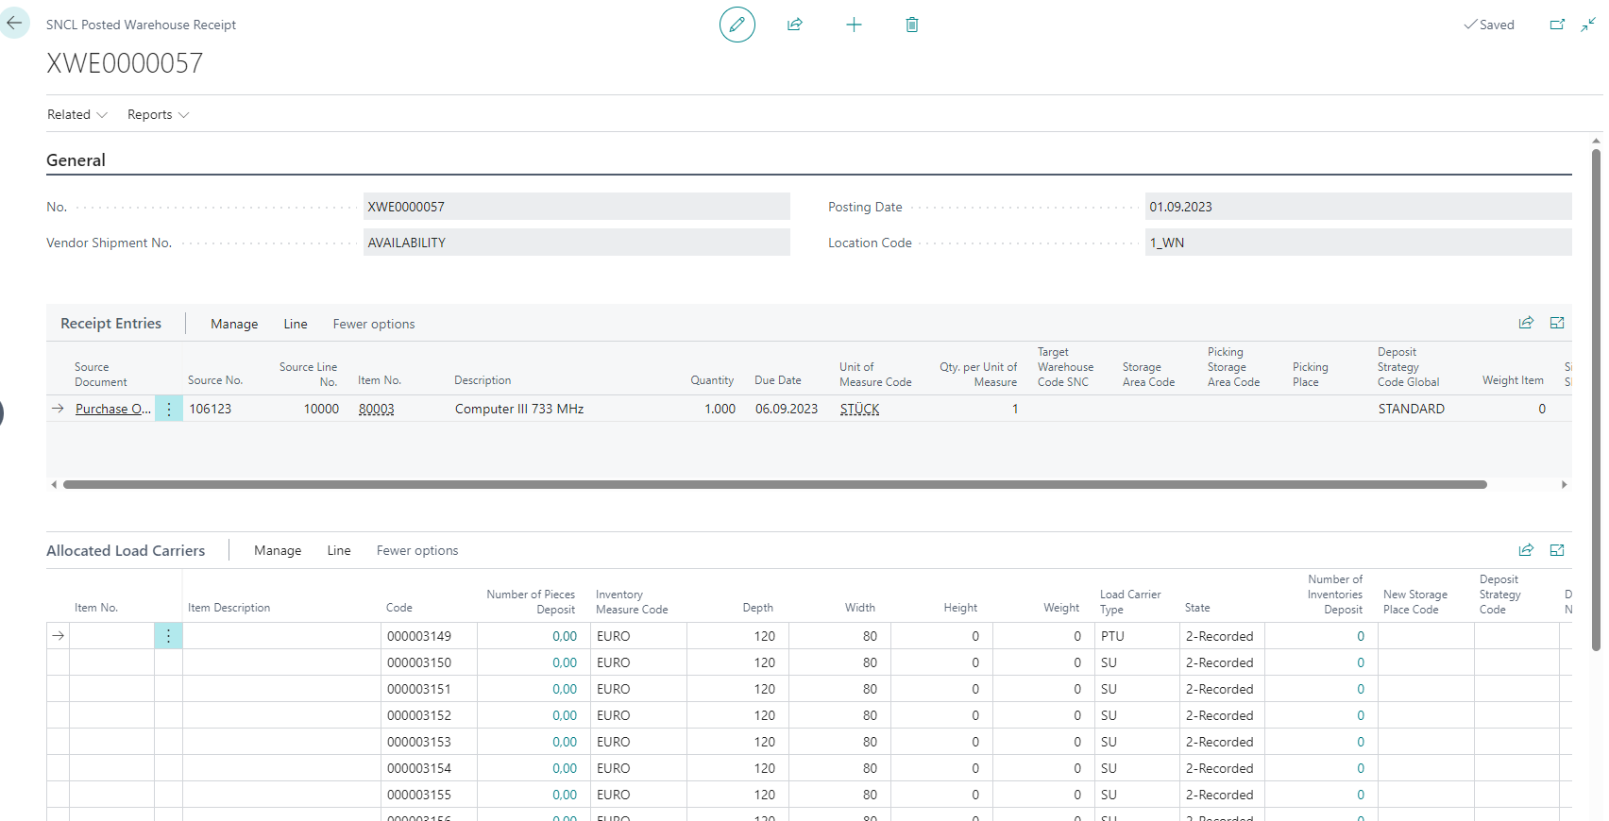Screen dimensions: 1609x821
Task: Click the Receipt Entries horizontal scrollbar
Action: 774,484
